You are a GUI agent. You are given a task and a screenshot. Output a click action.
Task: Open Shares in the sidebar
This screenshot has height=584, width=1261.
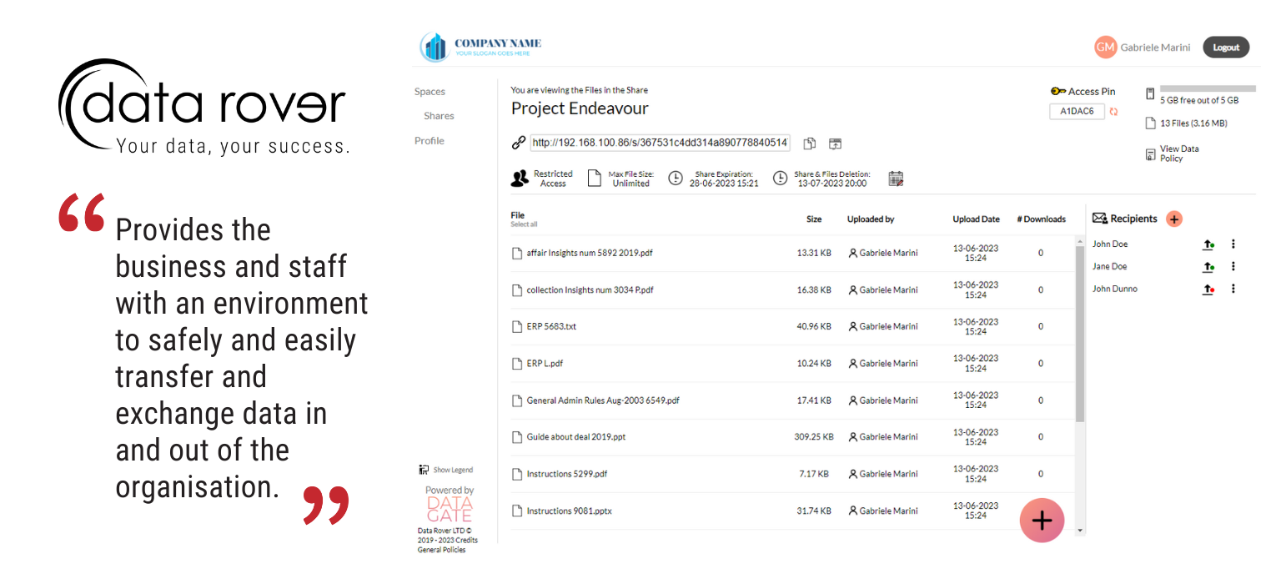(x=439, y=116)
